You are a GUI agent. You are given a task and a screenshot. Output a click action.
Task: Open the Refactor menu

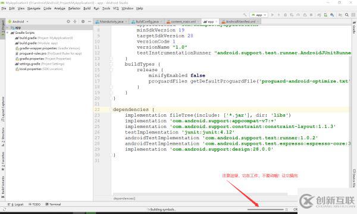(x=74, y=8)
